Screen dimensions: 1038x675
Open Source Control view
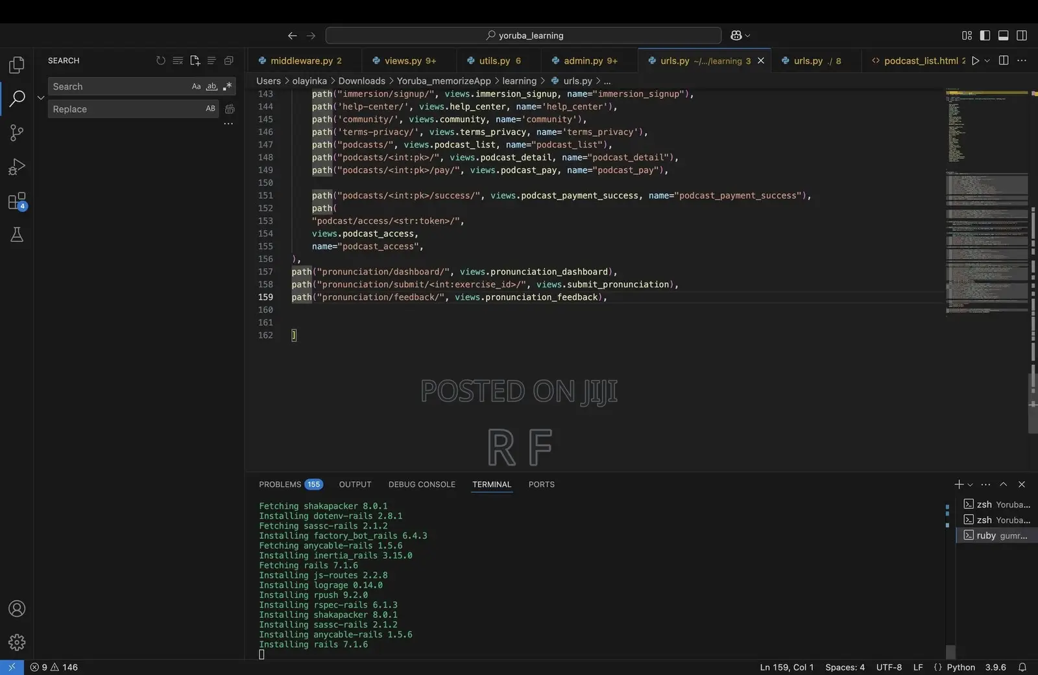(x=17, y=132)
